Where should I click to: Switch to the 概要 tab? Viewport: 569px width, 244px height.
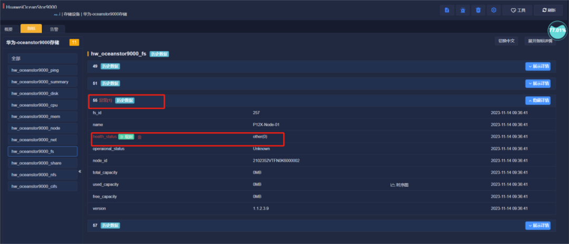pyautogui.click(x=9, y=29)
